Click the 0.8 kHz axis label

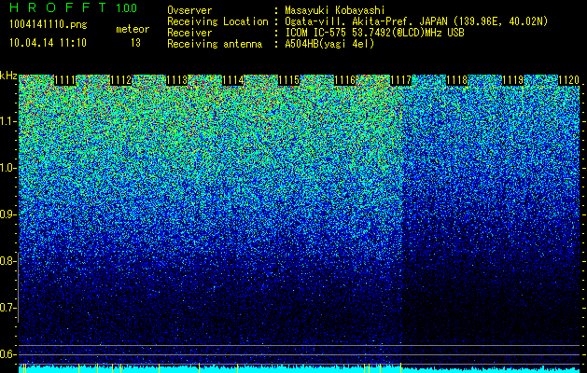pos(7,261)
